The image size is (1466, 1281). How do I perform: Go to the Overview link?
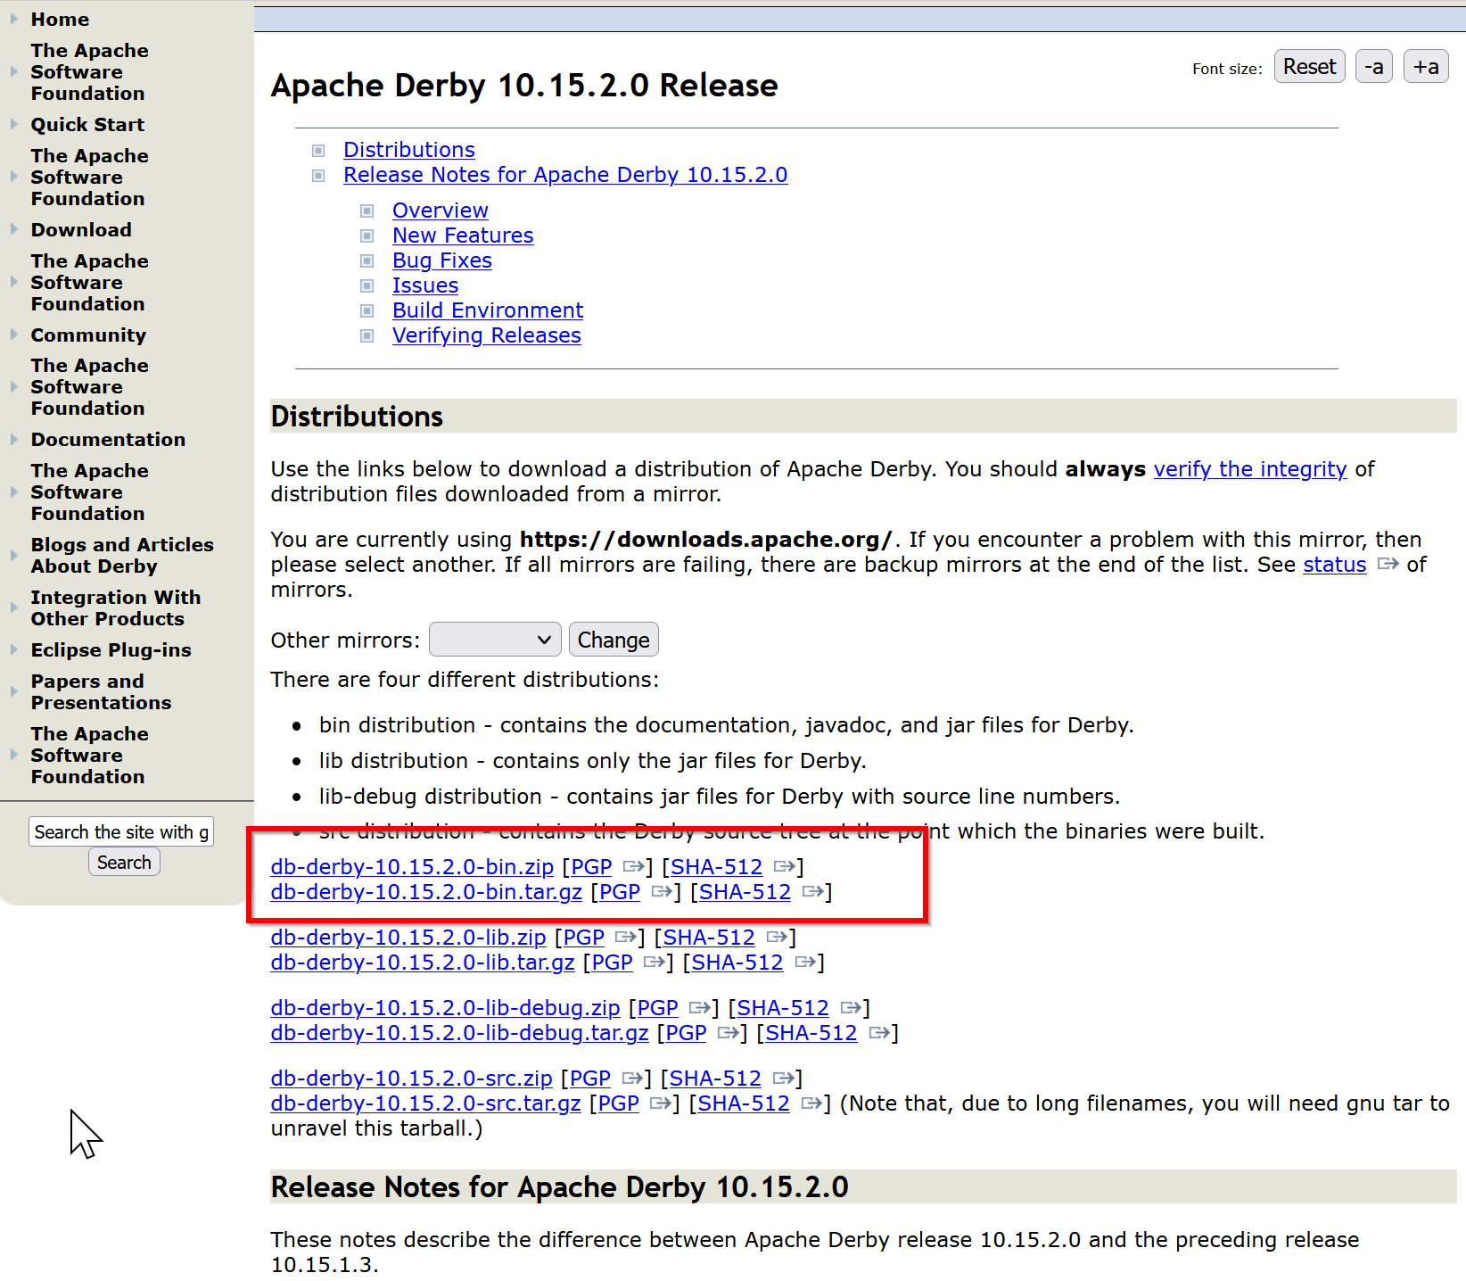pyautogui.click(x=441, y=210)
